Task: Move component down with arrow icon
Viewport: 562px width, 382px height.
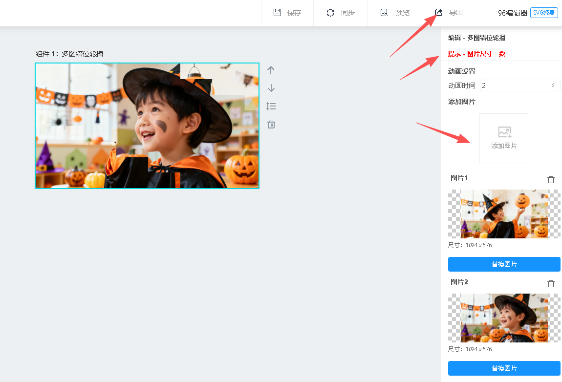Action: click(x=271, y=88)
